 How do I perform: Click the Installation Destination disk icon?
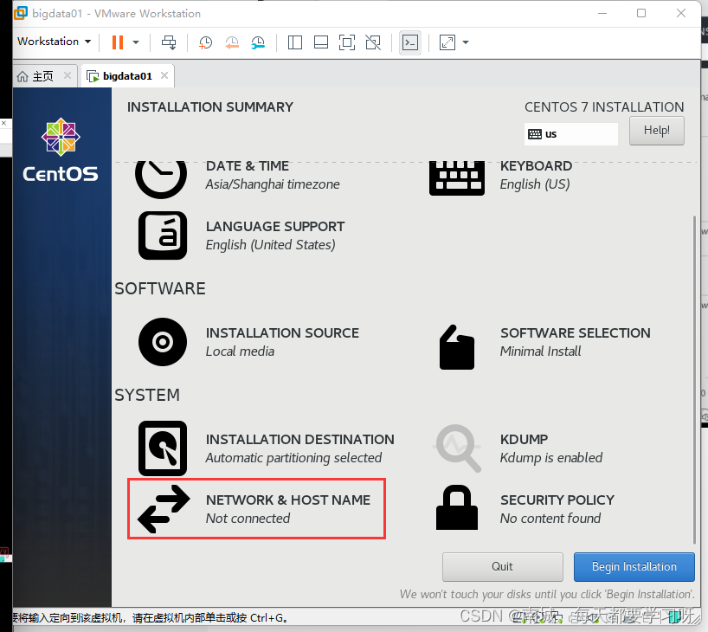click(x=163, y=448)
